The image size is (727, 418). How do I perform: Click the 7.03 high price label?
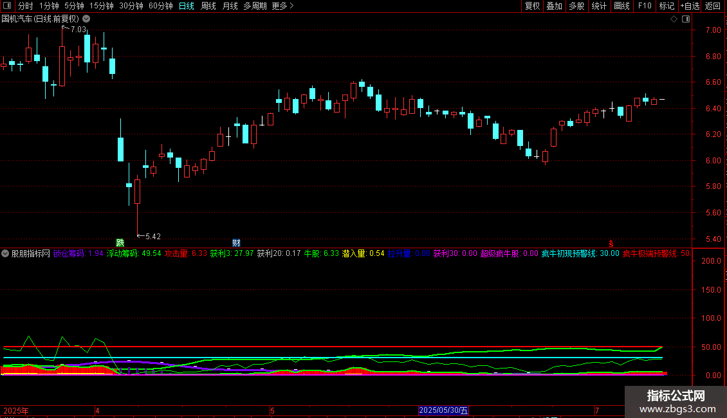click(x=78, y=29)
